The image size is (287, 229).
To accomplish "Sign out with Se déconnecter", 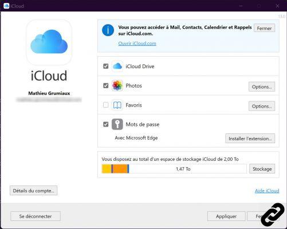I will [36, 216].
